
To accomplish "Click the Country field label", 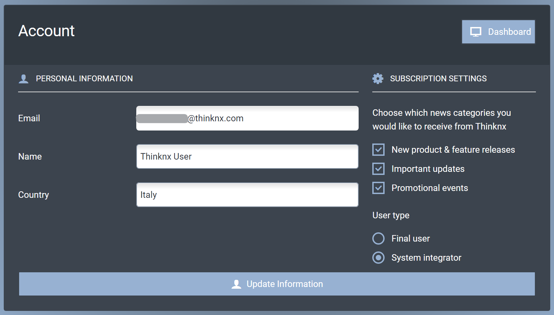I will (33, 195).
